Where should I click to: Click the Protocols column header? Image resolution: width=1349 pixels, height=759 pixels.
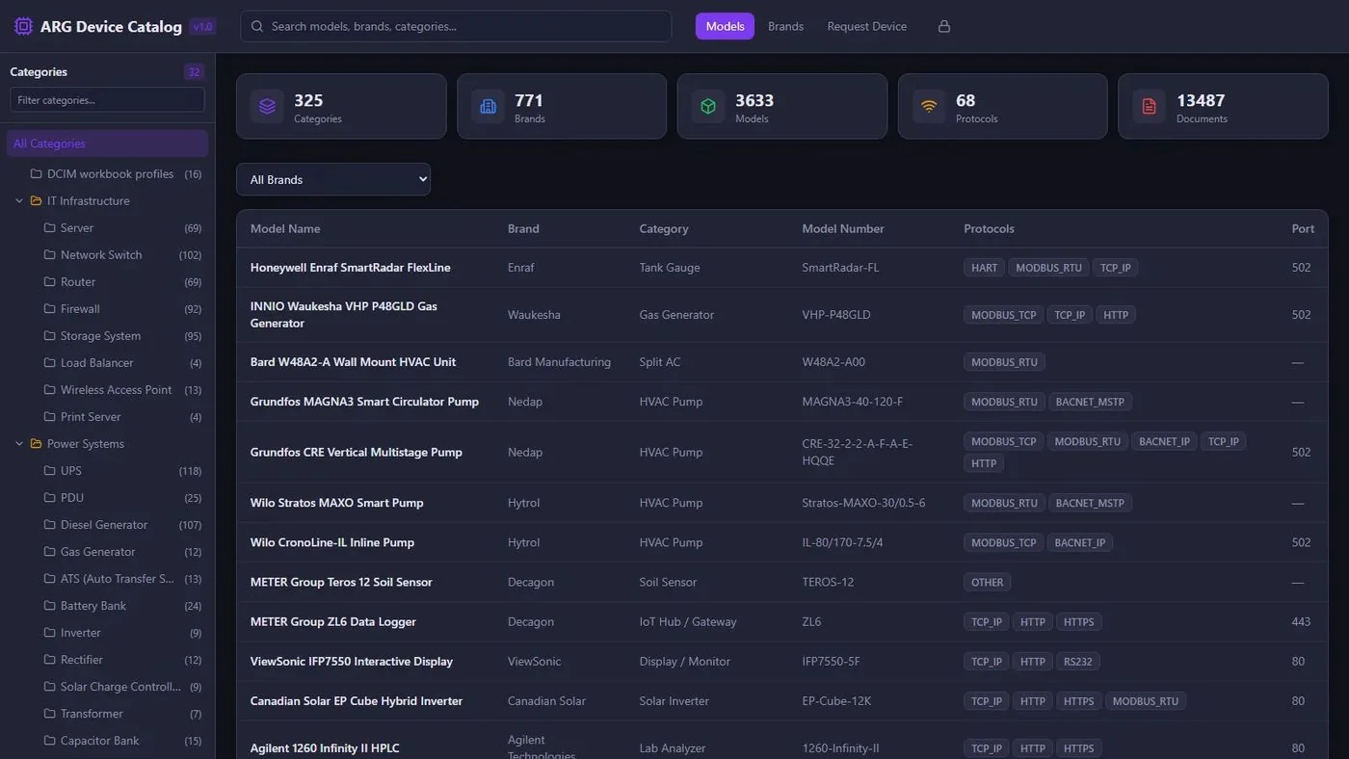point(989,229)
